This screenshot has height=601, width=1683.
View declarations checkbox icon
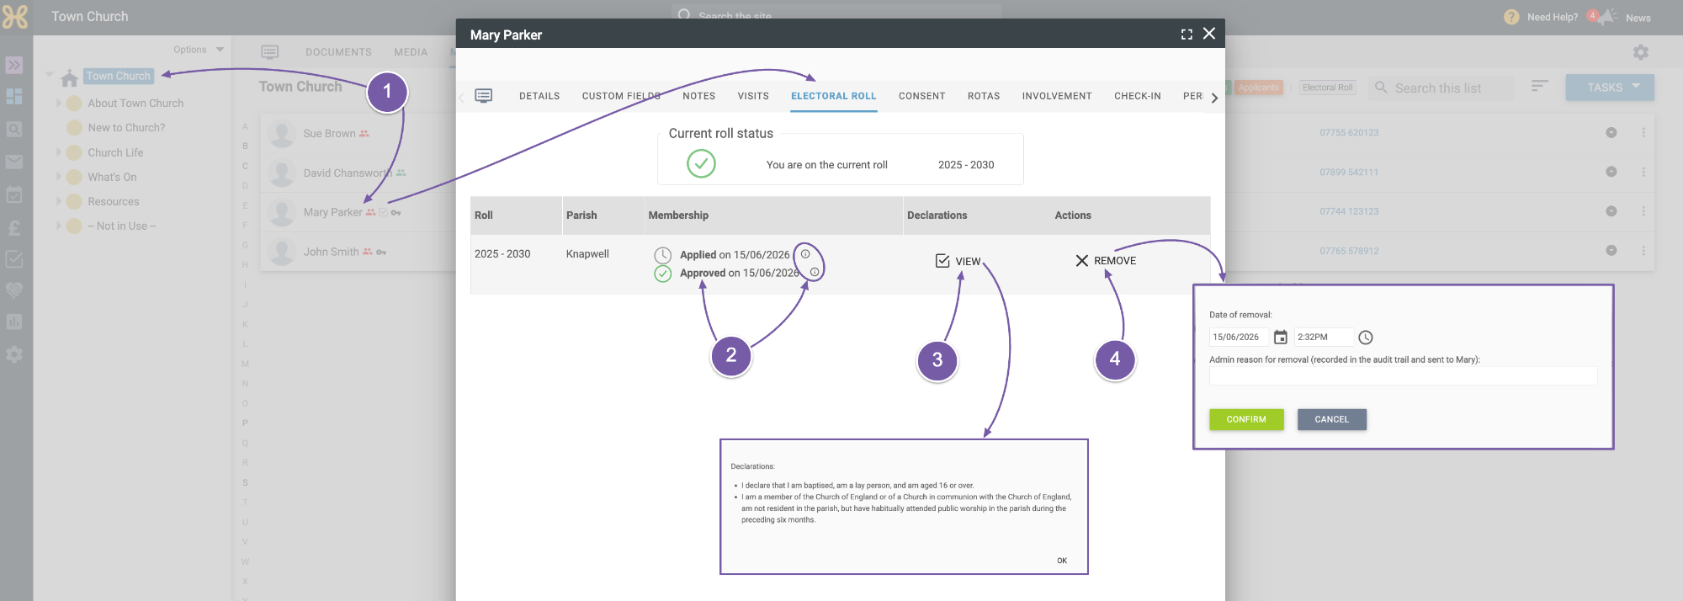pyautogui.click(x=942, y=261)
